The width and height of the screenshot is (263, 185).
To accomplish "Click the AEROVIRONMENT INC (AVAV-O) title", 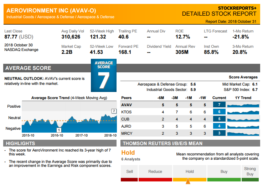I will pos(51,11).
